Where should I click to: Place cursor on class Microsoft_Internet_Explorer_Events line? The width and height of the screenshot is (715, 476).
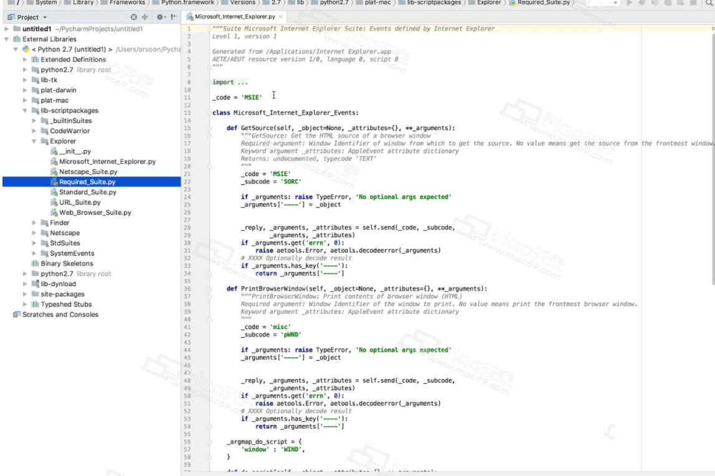pos(285,113)
